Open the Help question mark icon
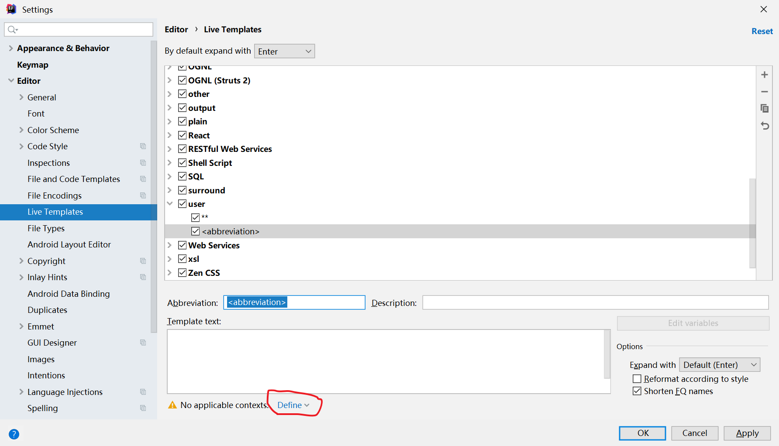This screenshot has height=446, width=779. click(14, 434)
